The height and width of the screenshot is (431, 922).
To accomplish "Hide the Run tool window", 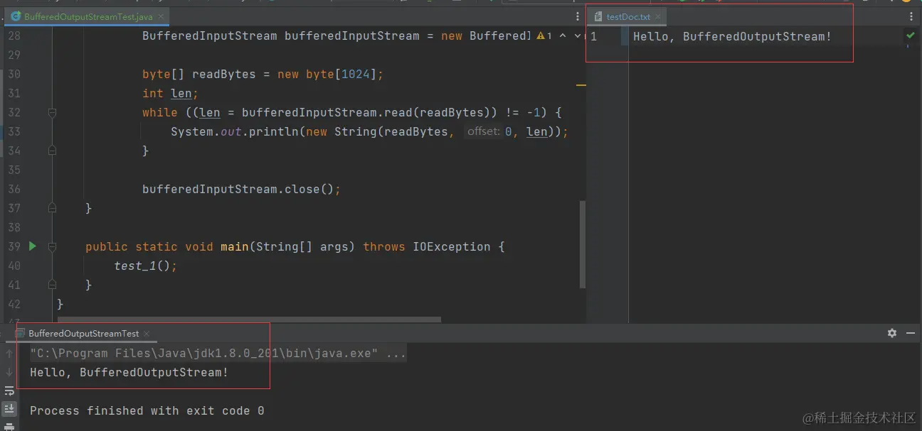I will 911,333.
